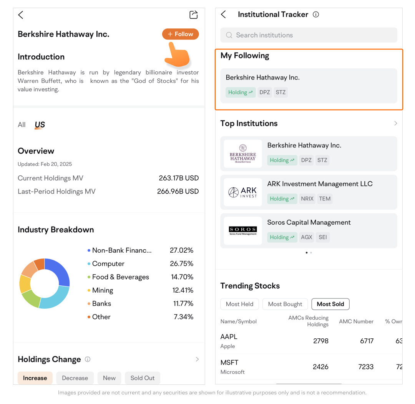The width and height of the screenshot is (415, 404).
Task: Go back from Berkshire Hathaway page
Action: pos(21,15)
